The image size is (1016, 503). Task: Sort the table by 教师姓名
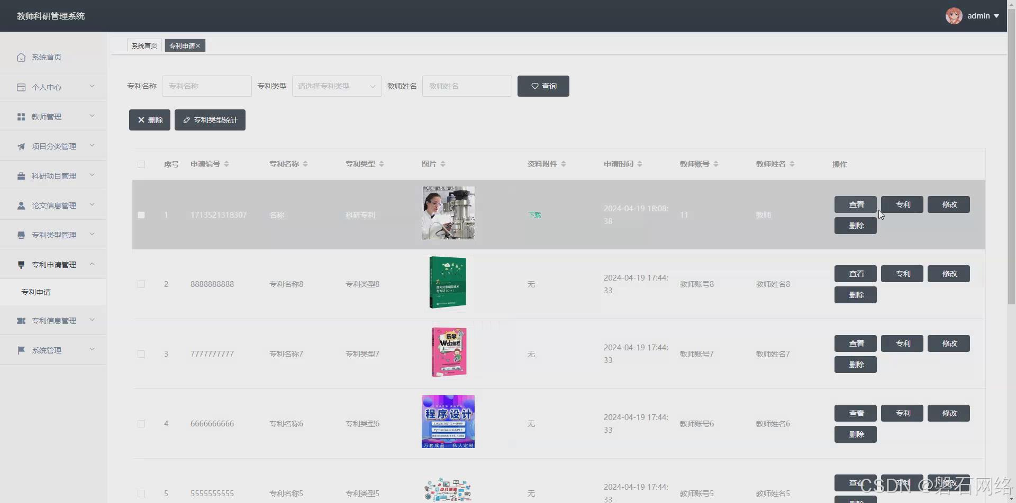coord(792,164)
